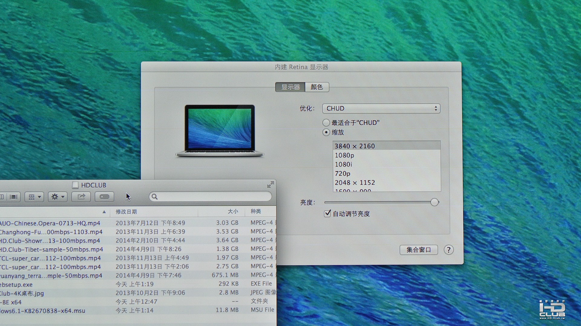Click the 集合窗口 button
This screenshot has width=581, height=326.
point(419,250)
